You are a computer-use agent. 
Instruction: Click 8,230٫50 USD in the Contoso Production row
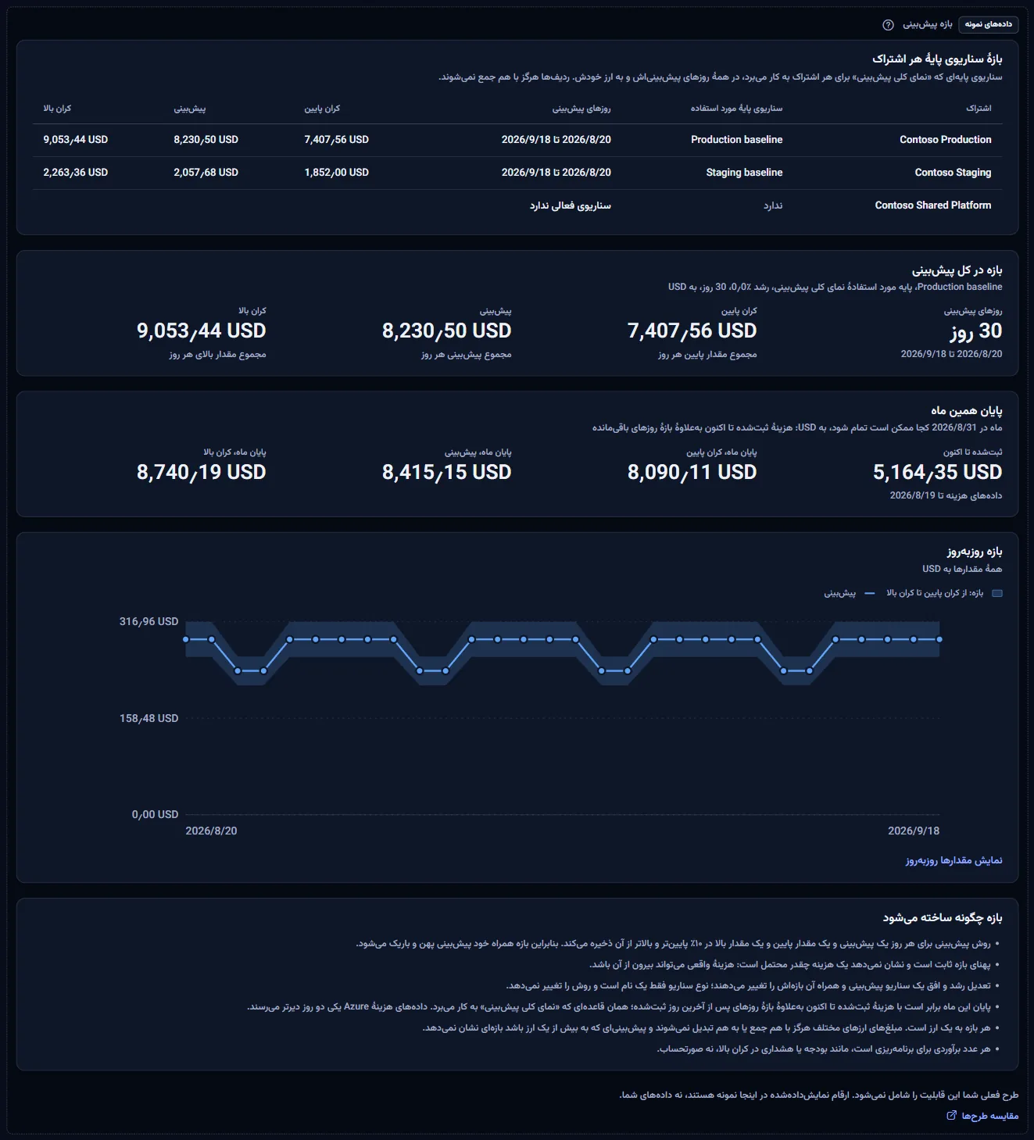206,140
